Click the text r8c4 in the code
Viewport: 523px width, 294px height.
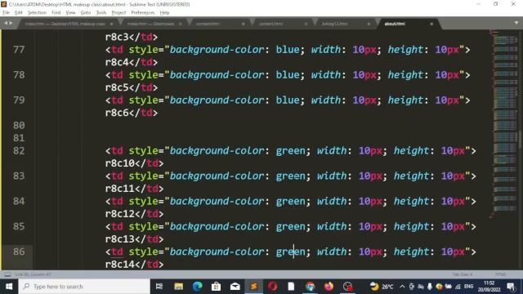coord(117,62)
